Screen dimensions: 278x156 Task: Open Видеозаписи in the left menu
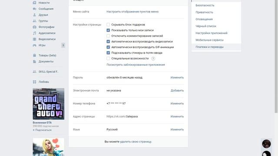pyautogui.click(x=47, y=39)
